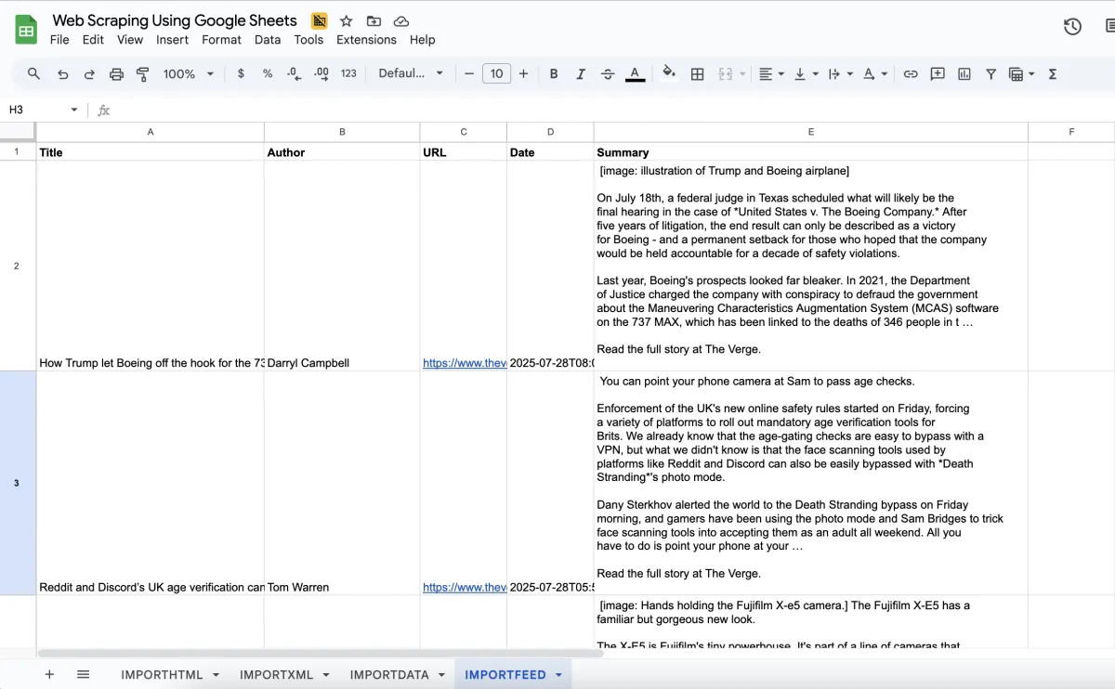Open the table views dropdown
Image resolution: width=1115 pixels, height=689 pixels.
1021,74
